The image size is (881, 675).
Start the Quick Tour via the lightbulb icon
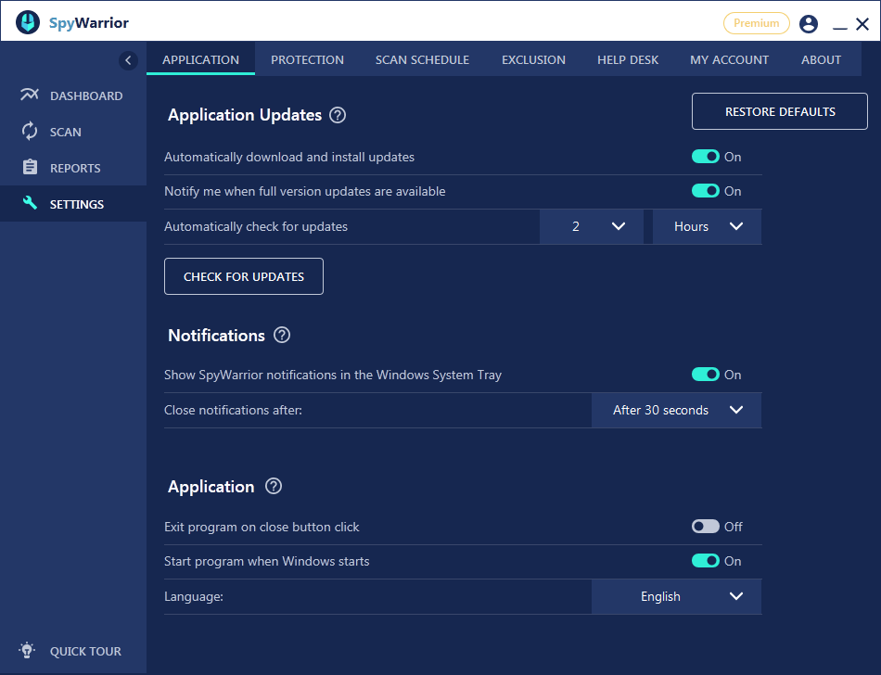pos(26,650)
